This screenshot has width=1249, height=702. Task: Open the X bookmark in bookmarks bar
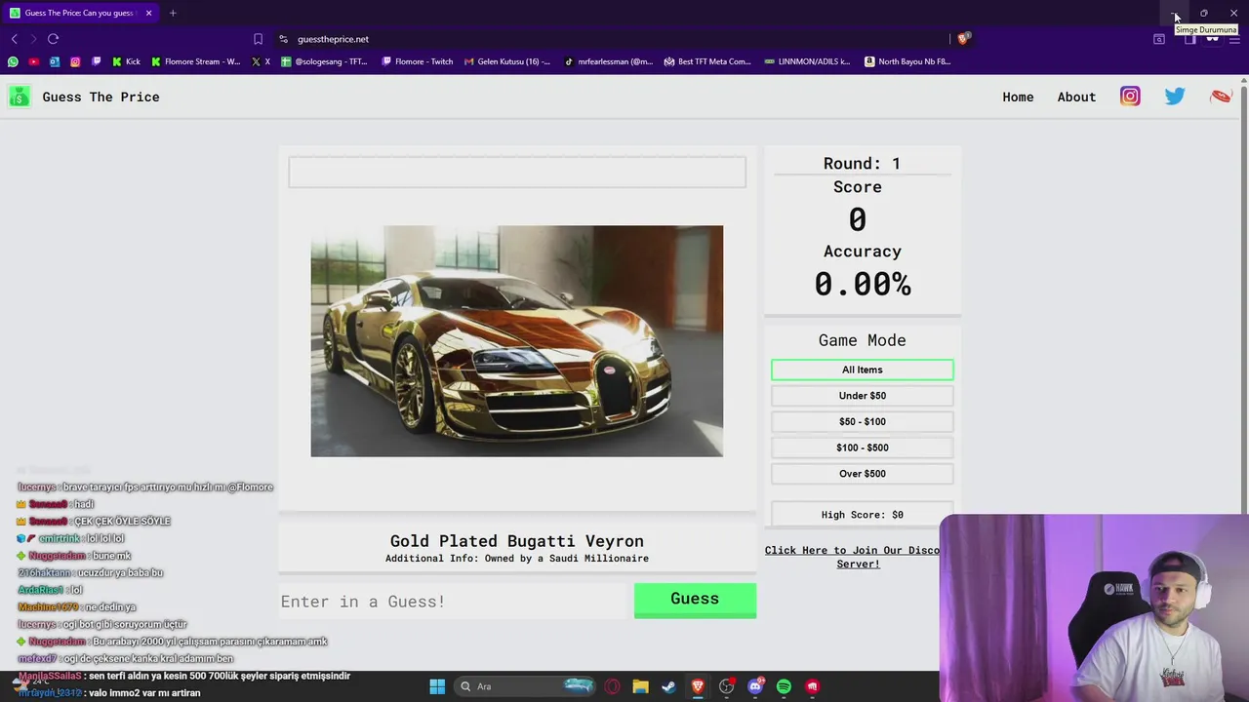pyautogui.click(x=261, y=61)
